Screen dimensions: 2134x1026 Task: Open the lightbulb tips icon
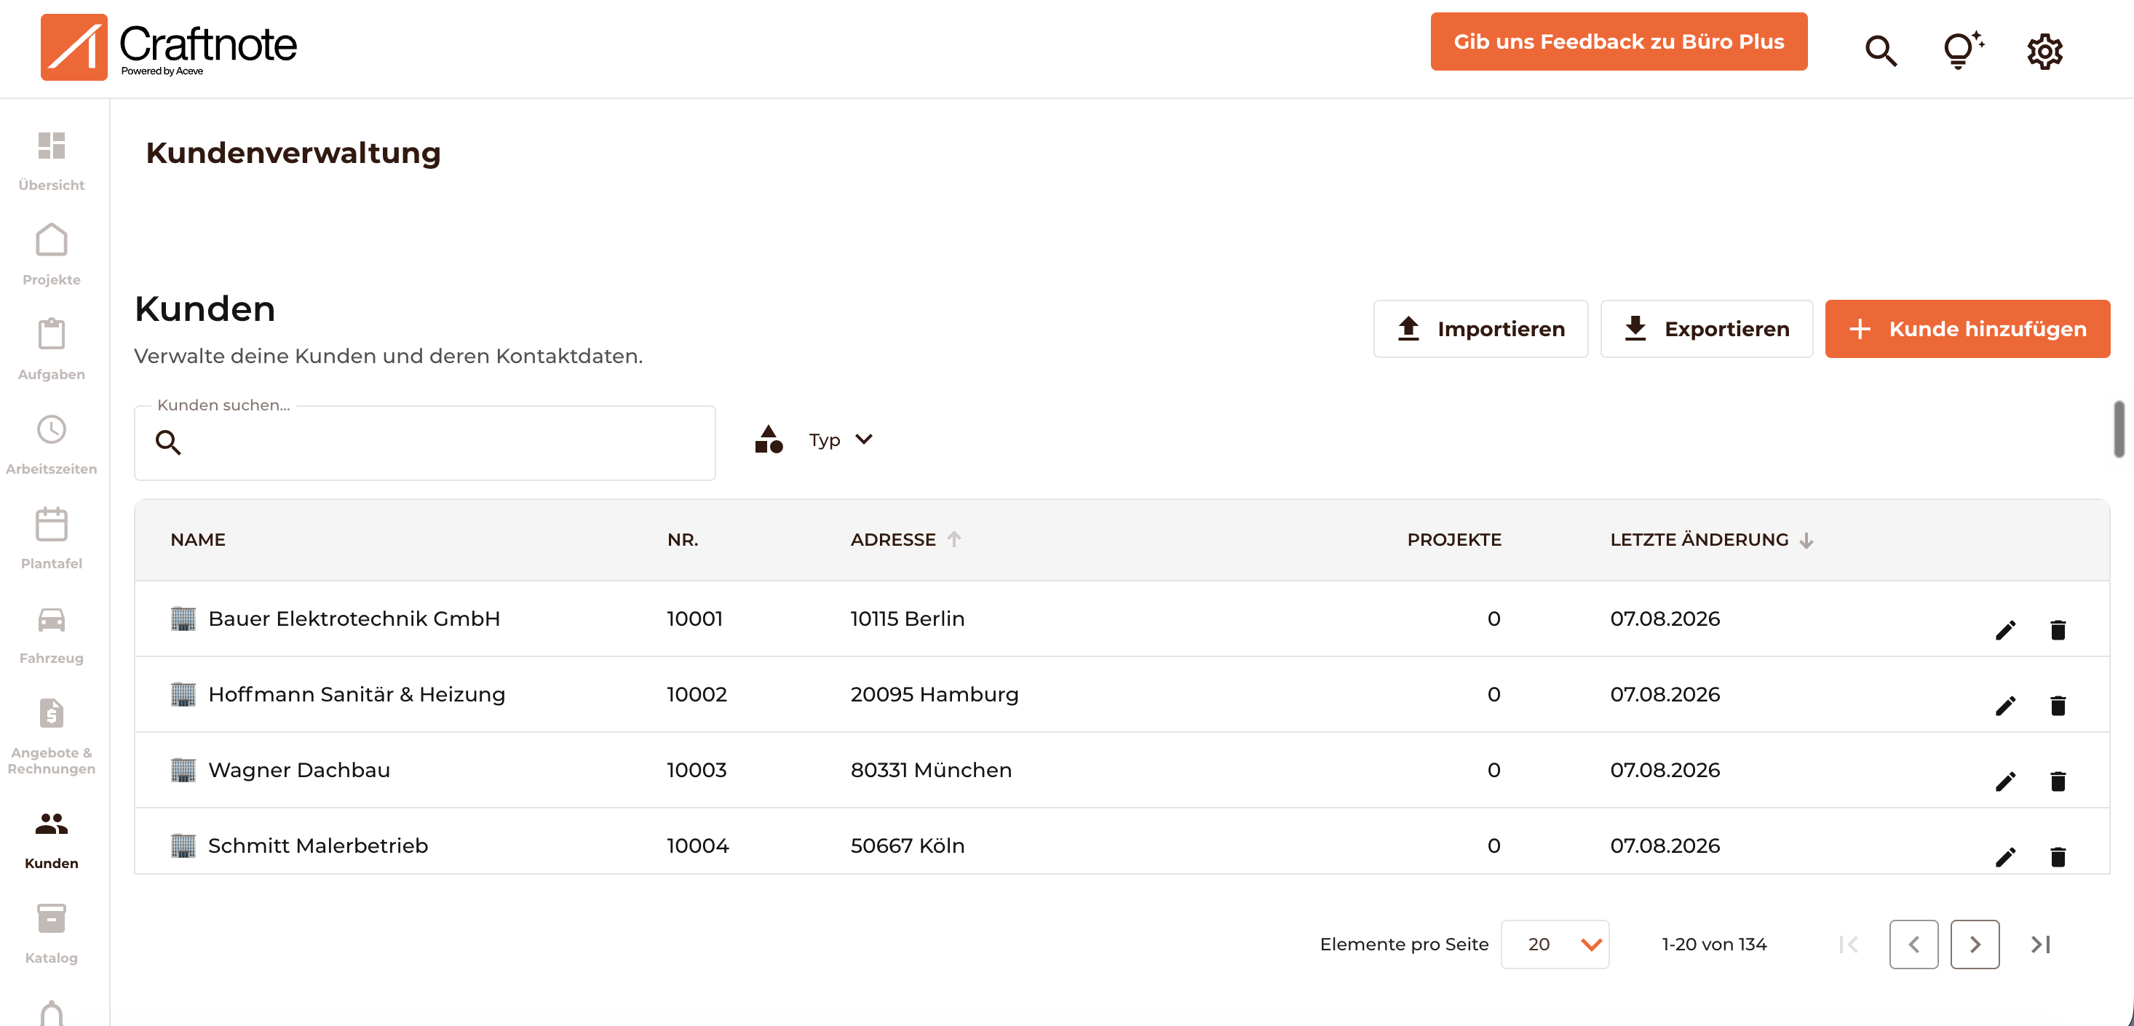1962,50
